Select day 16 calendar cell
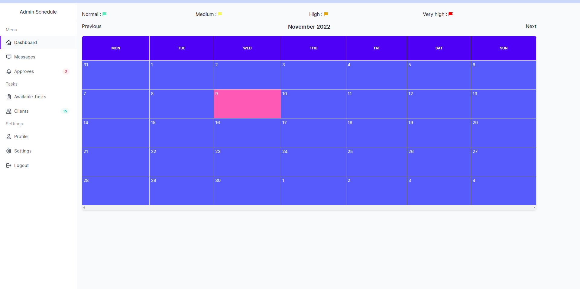 (x=247, y=133)
